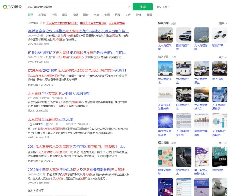Open 无人驾驶产业发展现状及影响-CSDN博客 result
Screen dimensions: 238x196
click(59, 93)
